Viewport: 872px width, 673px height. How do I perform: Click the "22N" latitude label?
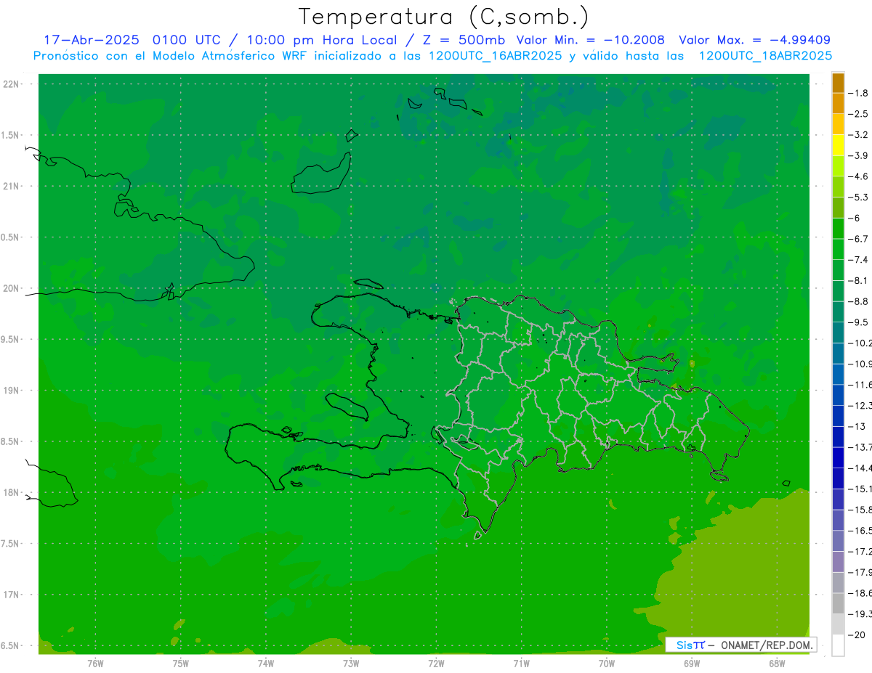coord(12,84)
